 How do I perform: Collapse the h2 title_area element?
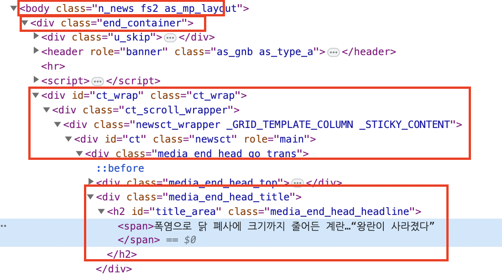pyautogui.click(x=101, y=211)
